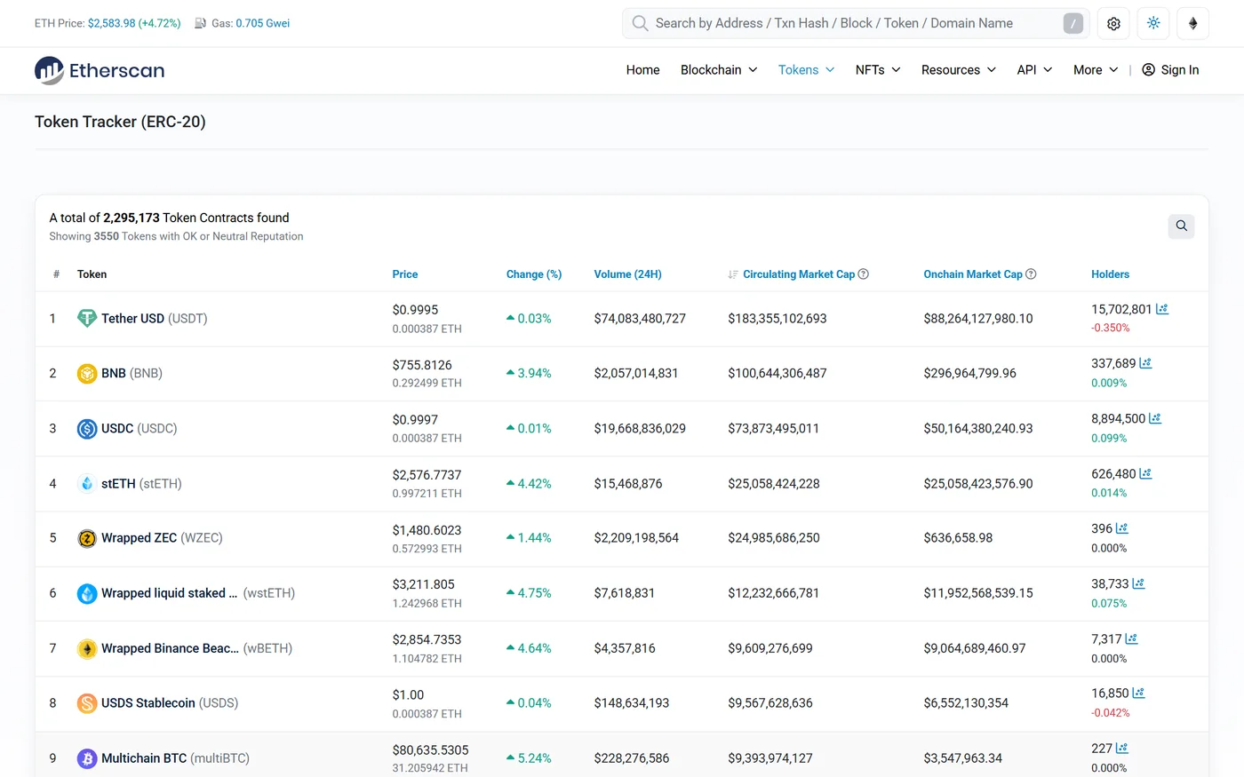
Task: Open holders chart icon for USDS Stablecoin
Action: [1138, 693]
